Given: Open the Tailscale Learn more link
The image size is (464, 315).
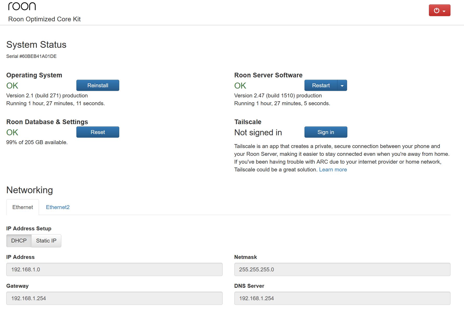Looking at the screenshot, I should click(333, 170).
